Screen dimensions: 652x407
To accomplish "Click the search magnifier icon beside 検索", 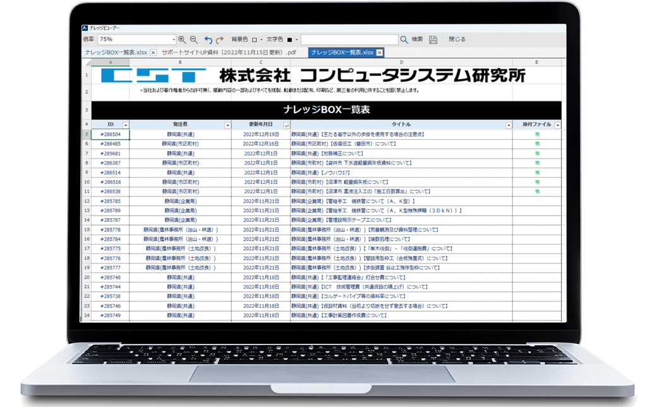I will tap(404, 39).
